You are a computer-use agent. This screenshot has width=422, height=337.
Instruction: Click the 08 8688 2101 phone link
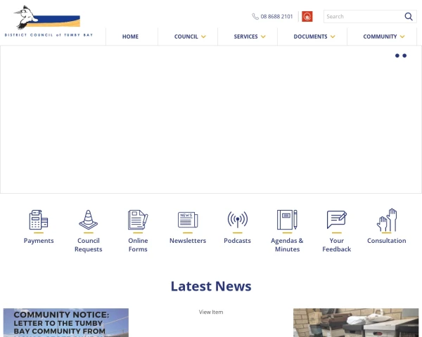point(276,16)
